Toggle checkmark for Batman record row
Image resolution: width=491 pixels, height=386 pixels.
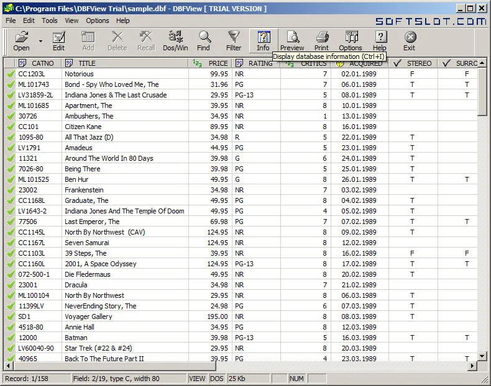pyautogui.click(x=11, y=338)
